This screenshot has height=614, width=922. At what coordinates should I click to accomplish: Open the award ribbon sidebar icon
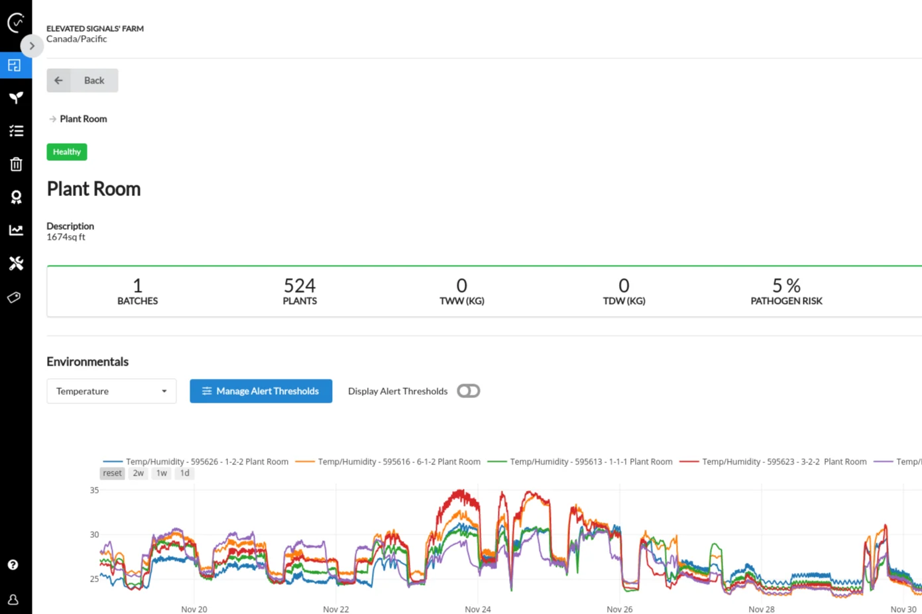pyautogui.click(x=16, y=197)
